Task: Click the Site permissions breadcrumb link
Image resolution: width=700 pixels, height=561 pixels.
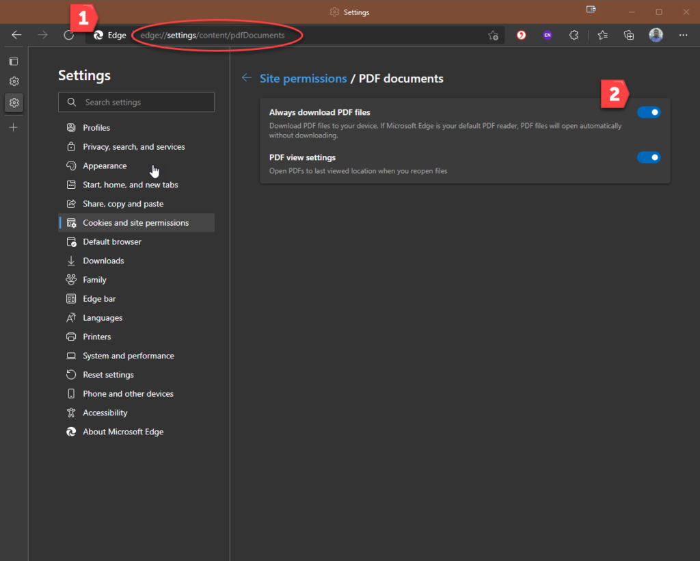Action: [303, 79]
